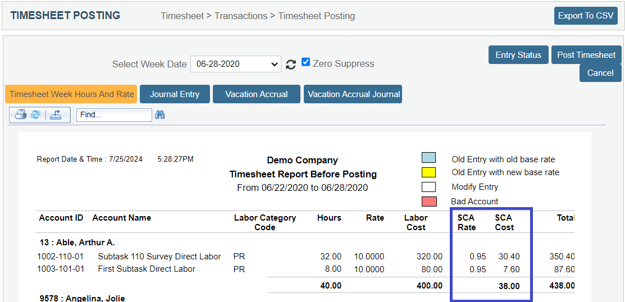
Task: Click SCA Cost value 30.40
Action: (x=509, y=257)
